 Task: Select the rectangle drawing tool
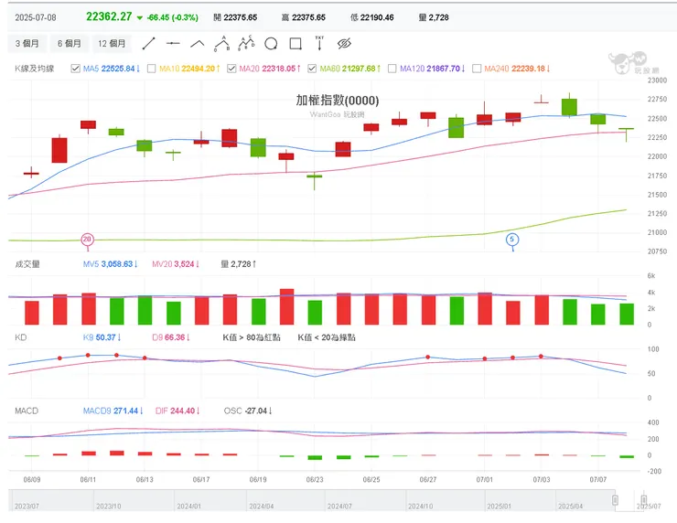click(x=296, y=44)
